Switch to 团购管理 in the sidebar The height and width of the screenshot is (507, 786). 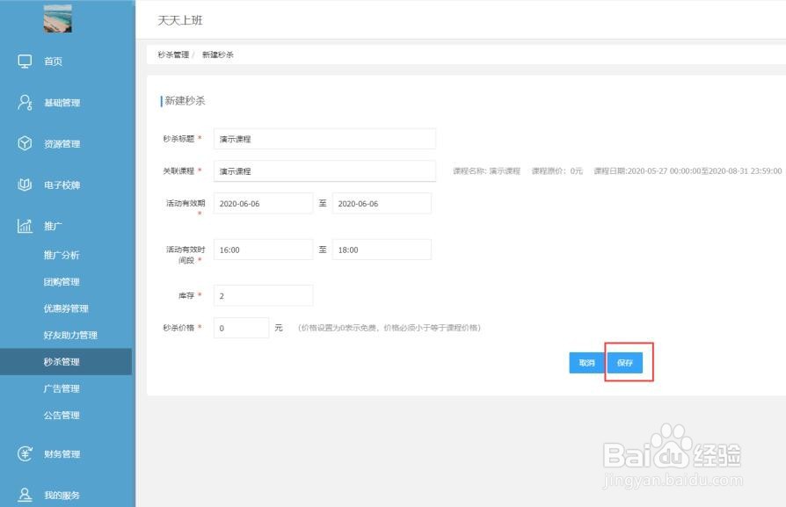point(62,281)
